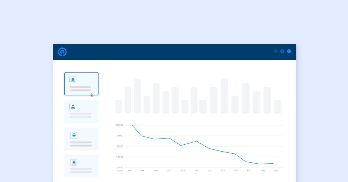Click the ship icon on the bottom sidebar card
Screen dimensions: 348x182
[74, 162]
